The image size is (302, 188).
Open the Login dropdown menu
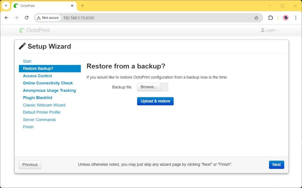[x=270, y=30]
